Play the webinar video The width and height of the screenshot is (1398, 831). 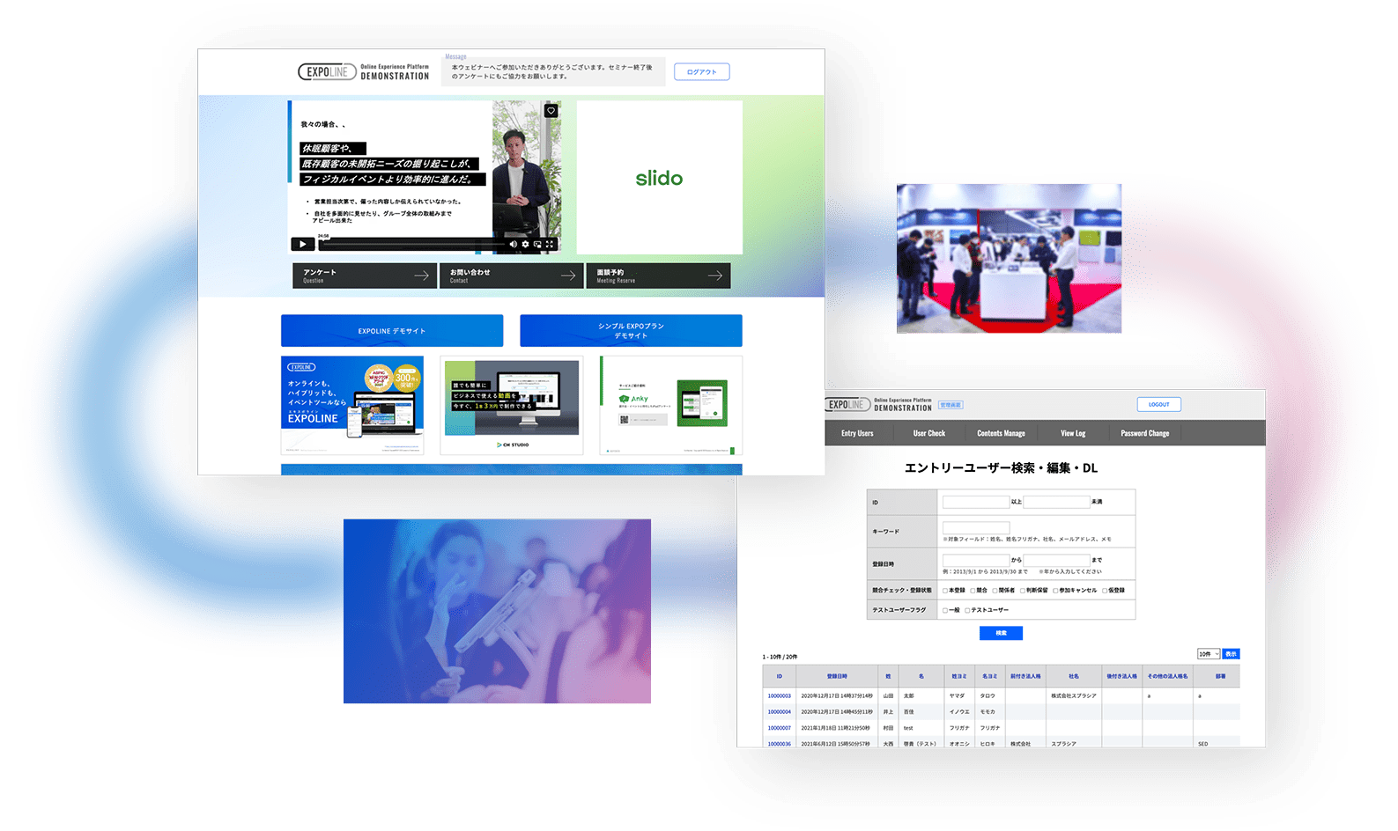coord(302,244)
